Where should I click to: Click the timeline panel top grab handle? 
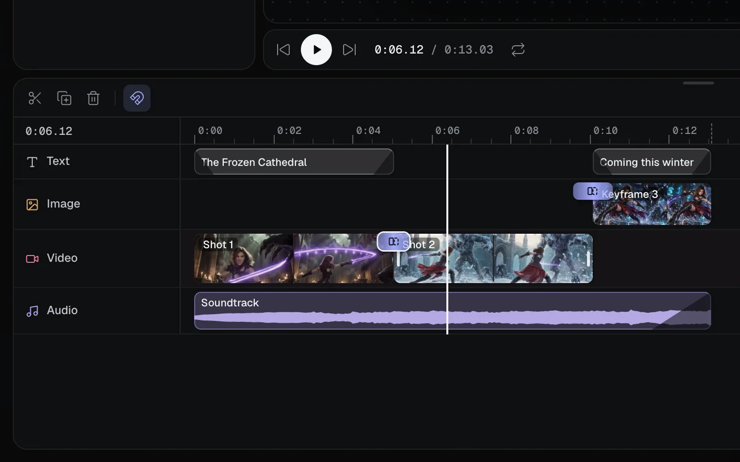(698, 83)
